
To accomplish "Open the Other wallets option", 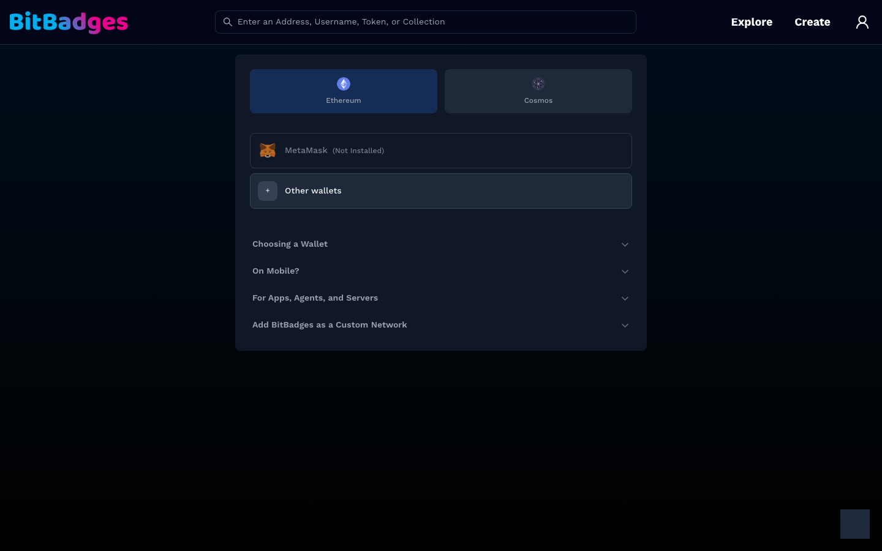I will (441, 191).
